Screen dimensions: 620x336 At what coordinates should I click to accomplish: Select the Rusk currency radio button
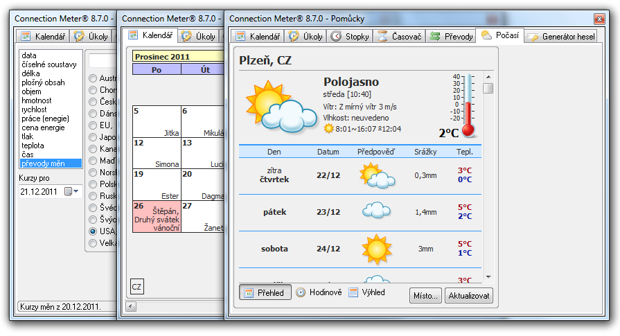point(93,196)
